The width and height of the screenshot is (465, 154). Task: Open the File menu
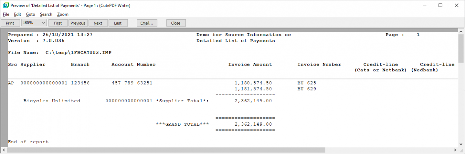tap(6, 14)
